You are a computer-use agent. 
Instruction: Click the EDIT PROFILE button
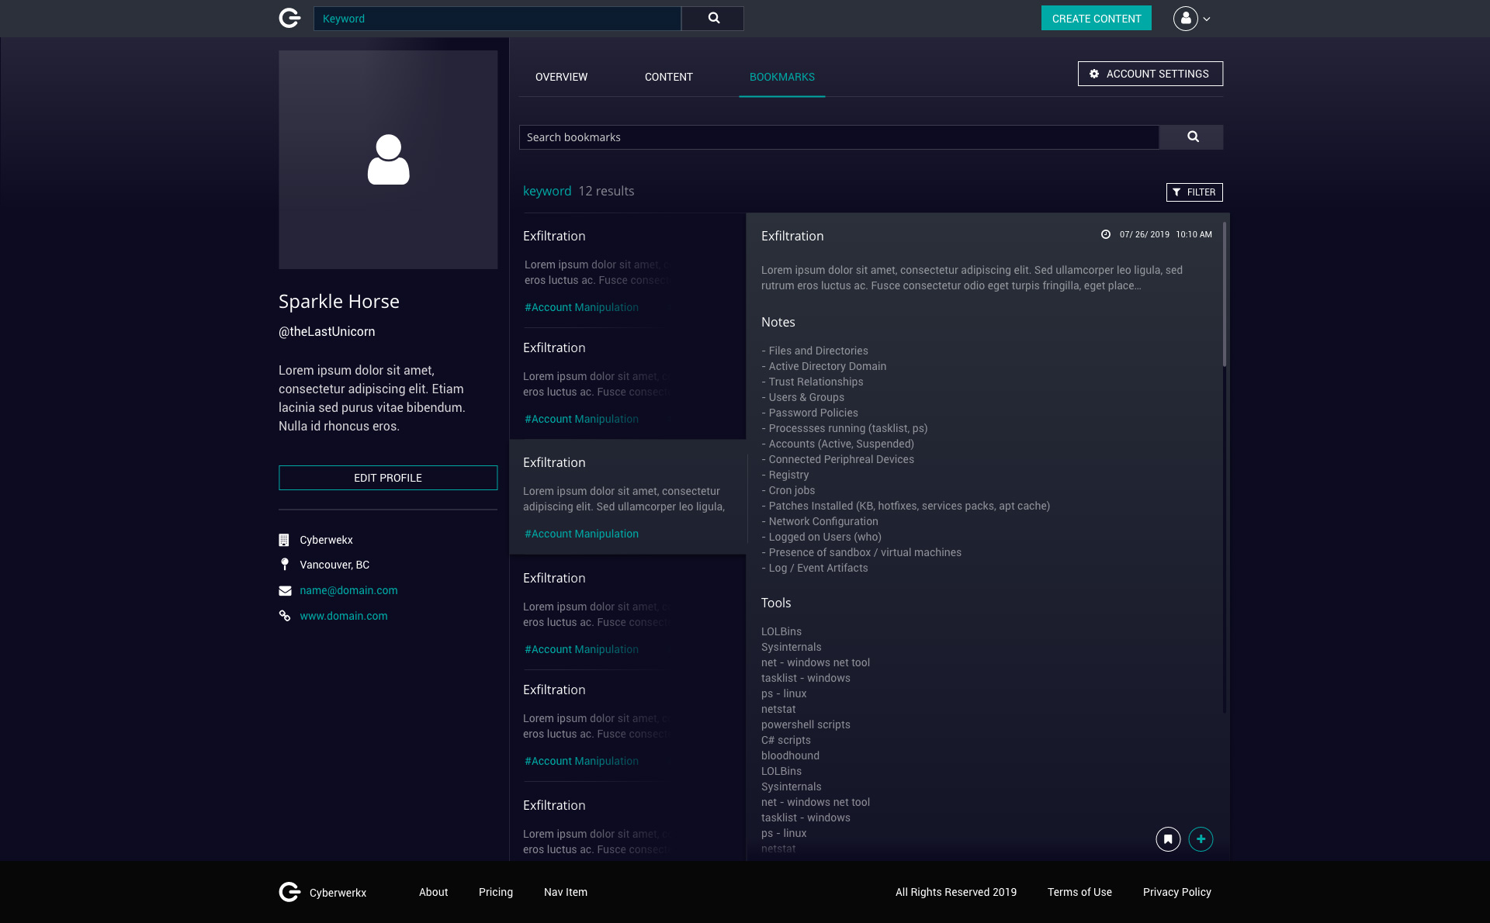pos(387,478)
